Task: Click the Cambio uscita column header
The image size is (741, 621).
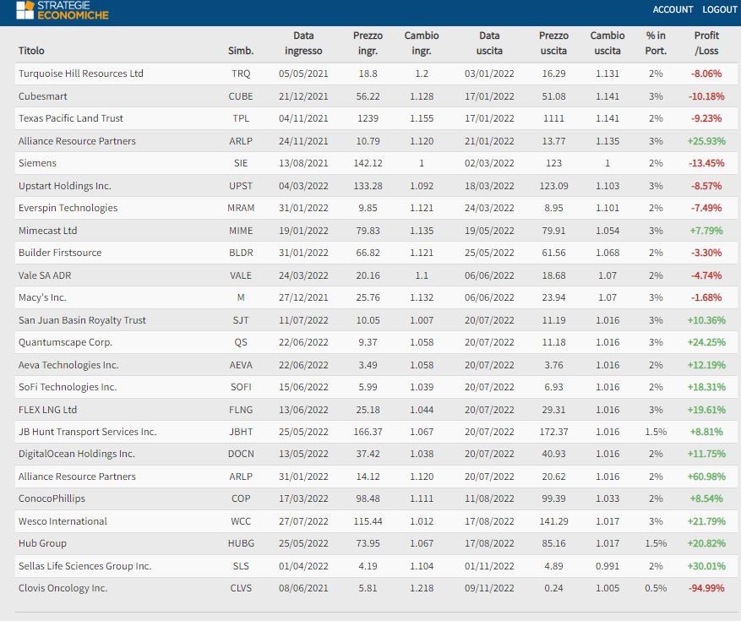Action: click(608, 43)
